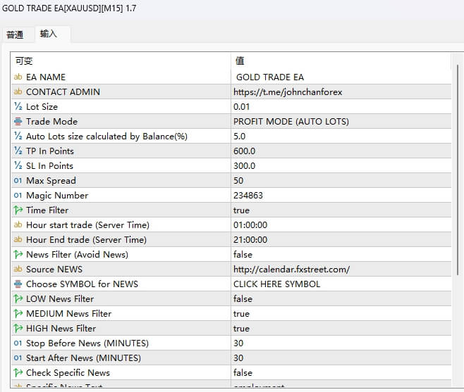Select the 输入 tab
Image resolution: width=464 pixels, height=392 pixels.
49,34
